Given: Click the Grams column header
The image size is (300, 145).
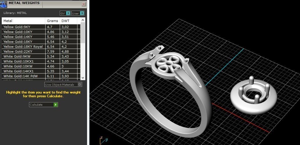Looking at the screenshot, I should tap(53, 21).
